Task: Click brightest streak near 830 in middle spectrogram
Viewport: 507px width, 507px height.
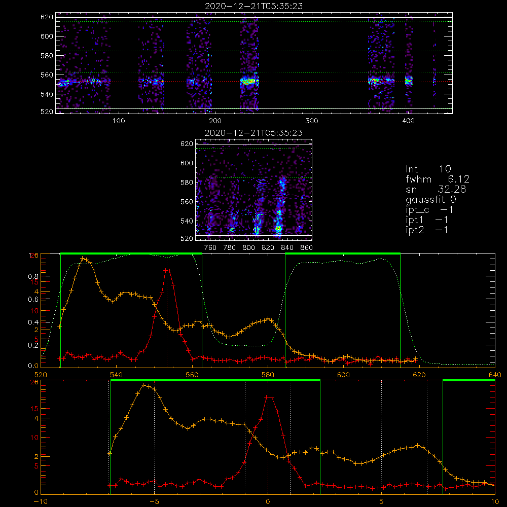Action: 278,228
